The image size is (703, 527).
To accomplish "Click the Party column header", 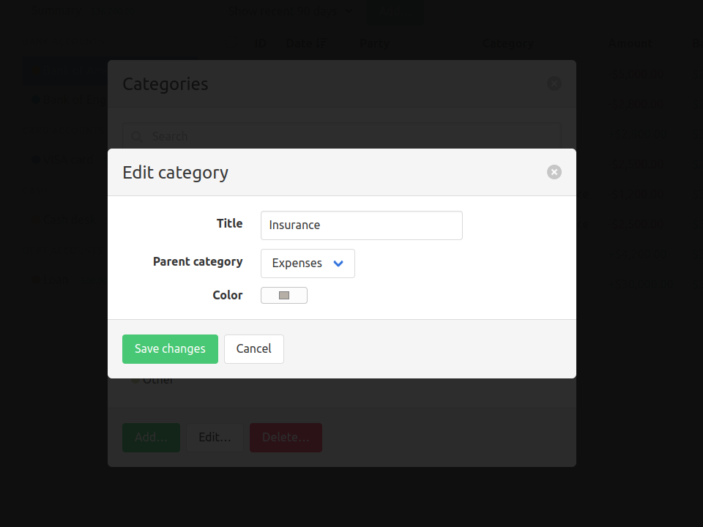I will [374, 43].
